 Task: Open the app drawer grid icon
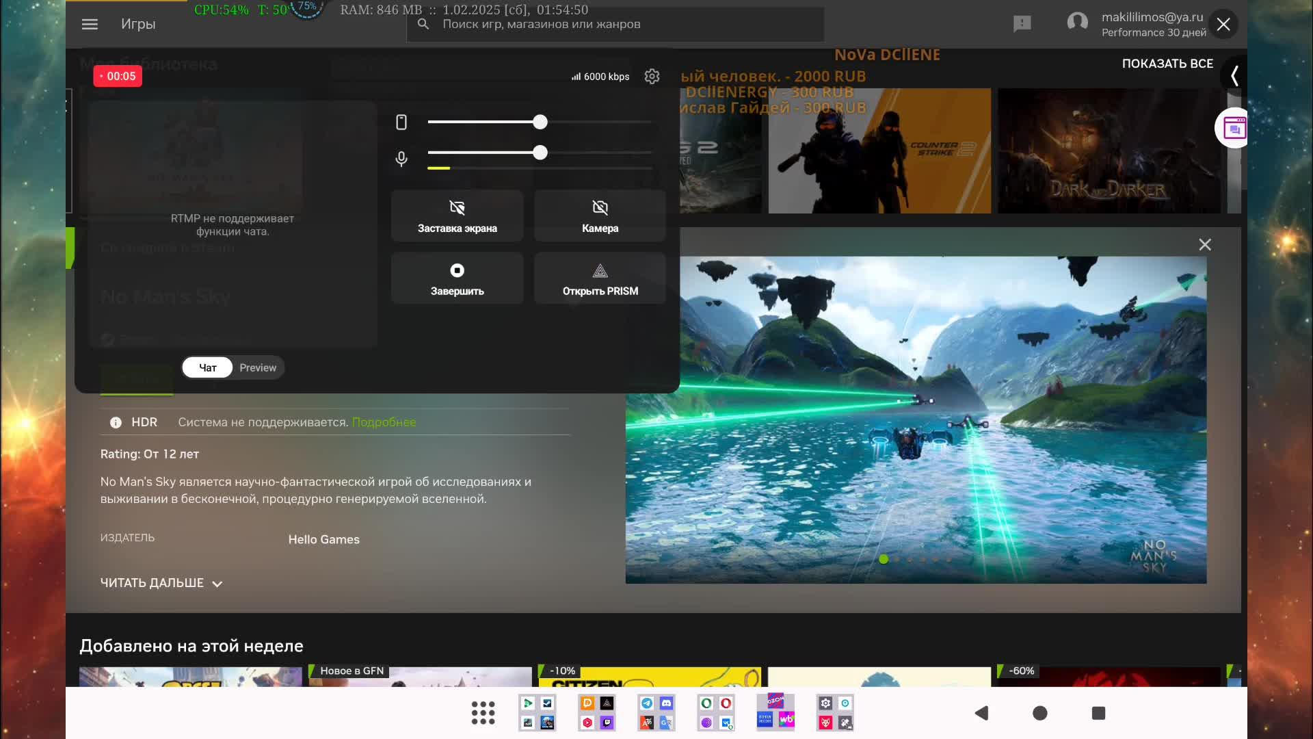[483, 713]
